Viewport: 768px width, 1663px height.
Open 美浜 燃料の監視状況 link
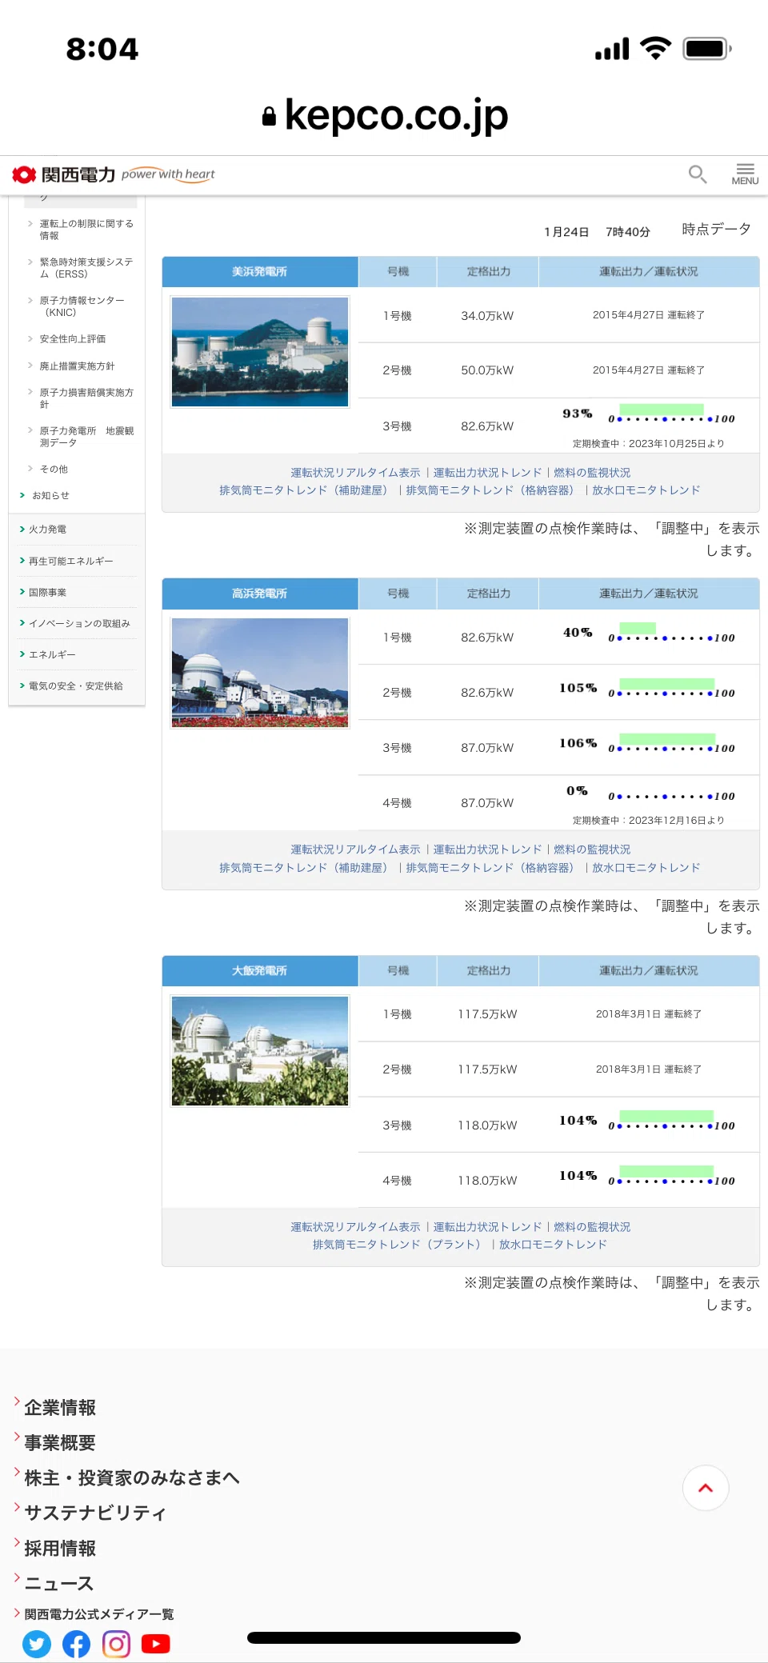tap(592, 473)
